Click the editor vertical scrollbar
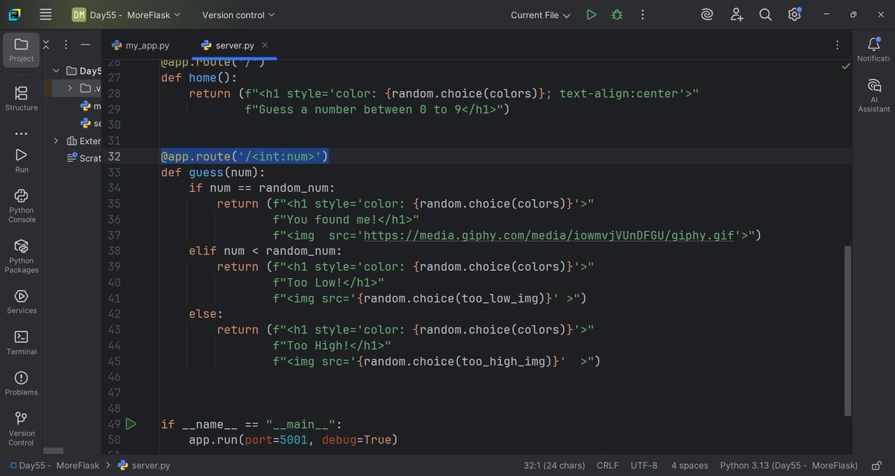This screenshot has height=476, width=895. (847, 331)
